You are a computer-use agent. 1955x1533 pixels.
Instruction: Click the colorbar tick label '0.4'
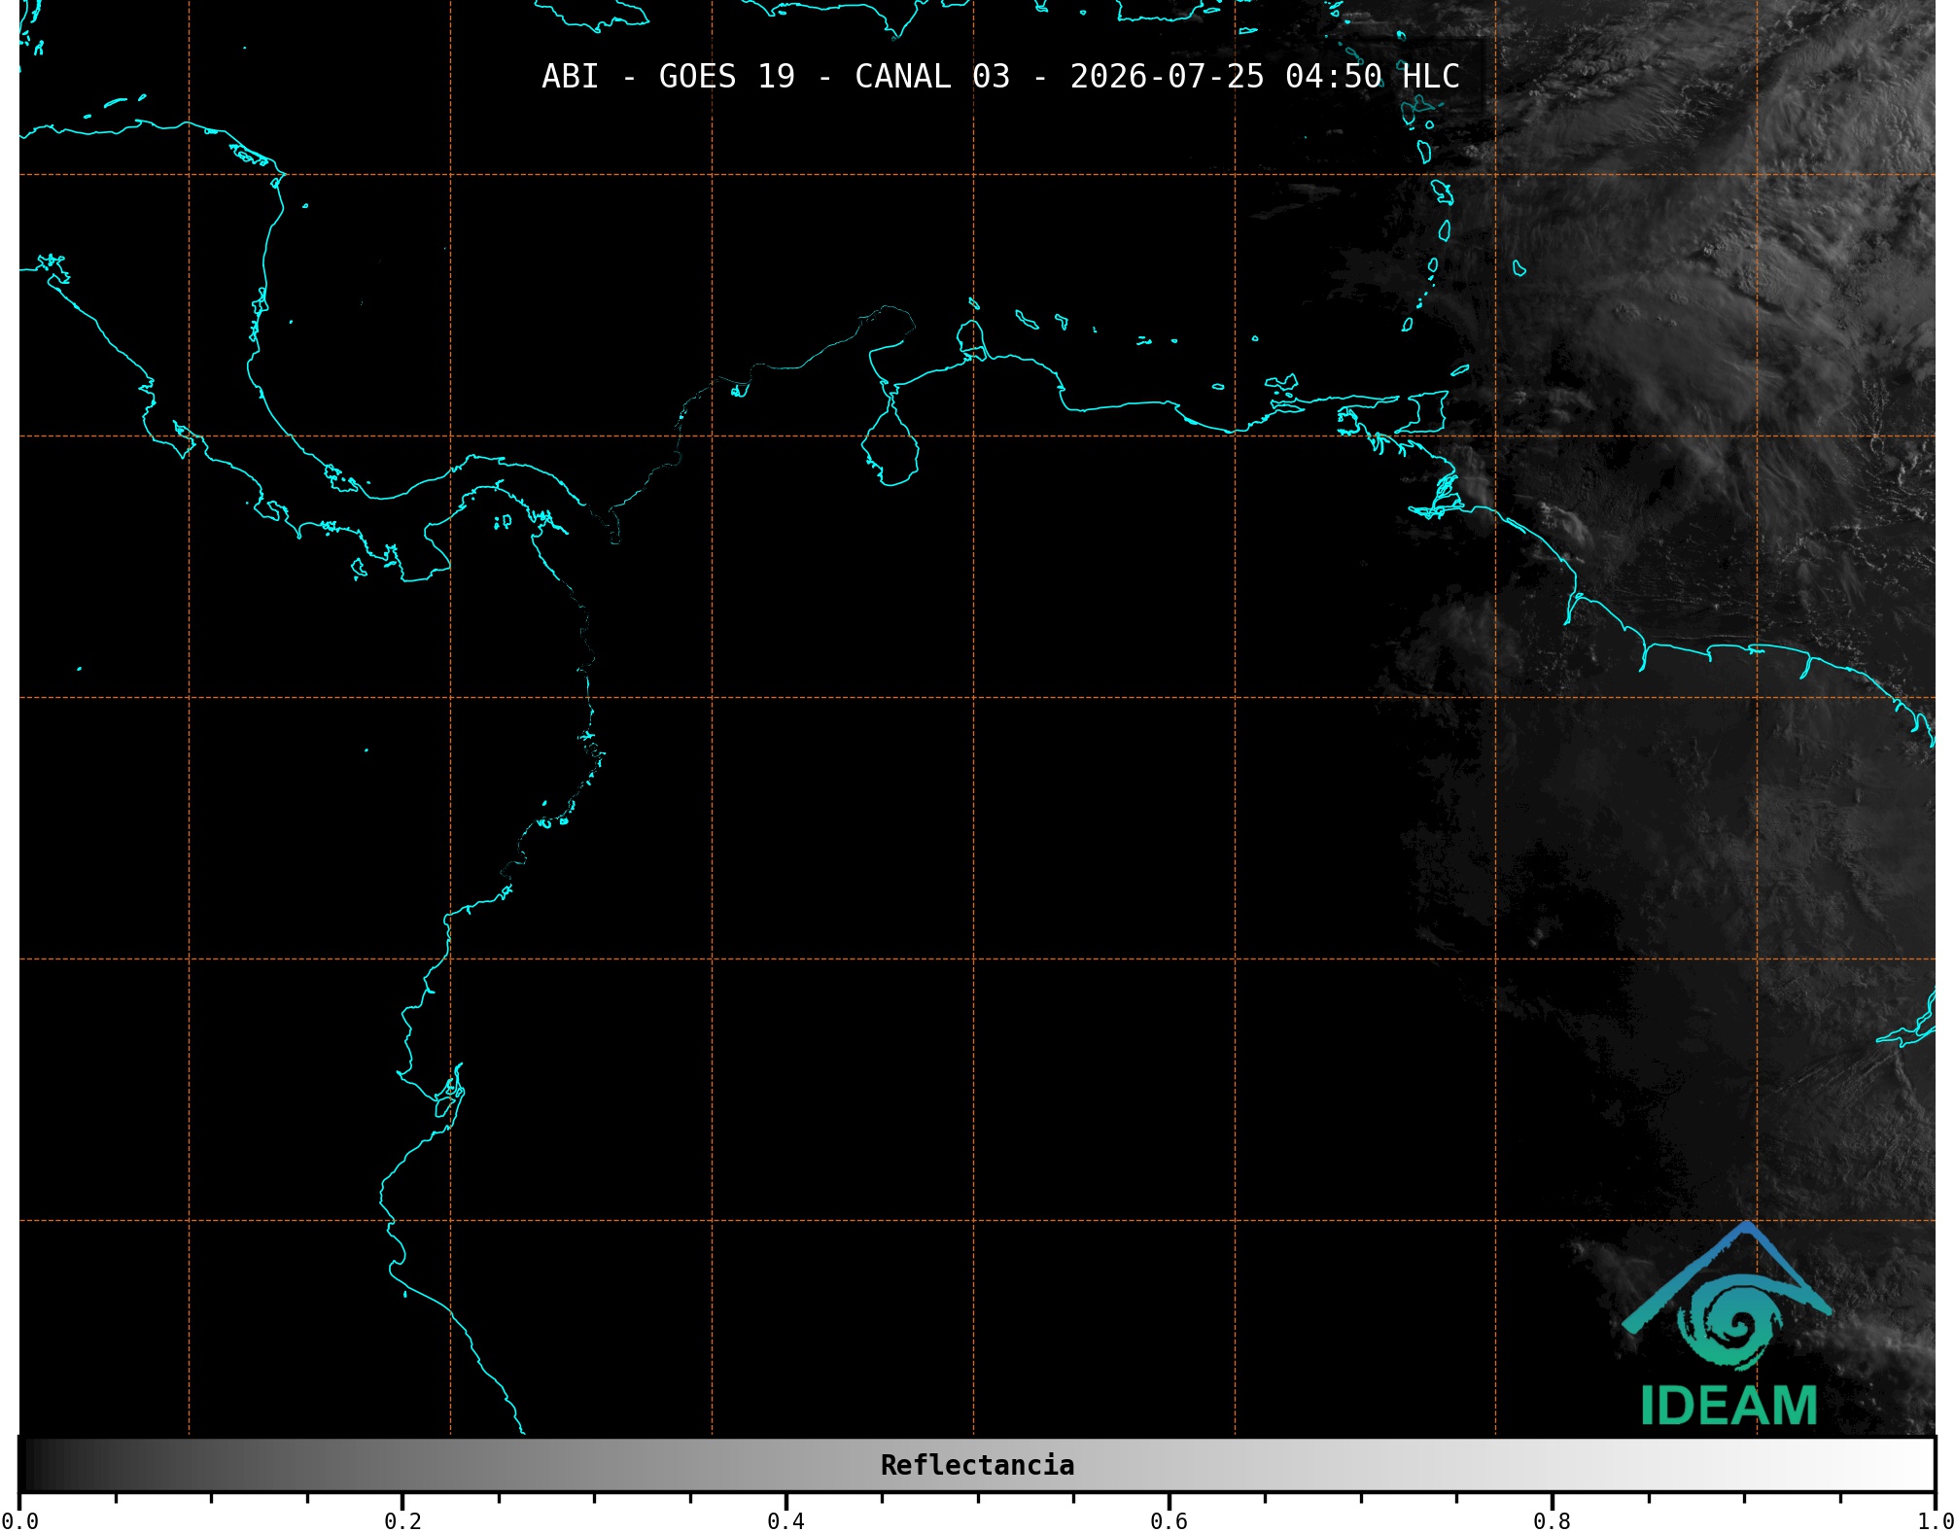pyautogui.click(x=785, y=1520)
